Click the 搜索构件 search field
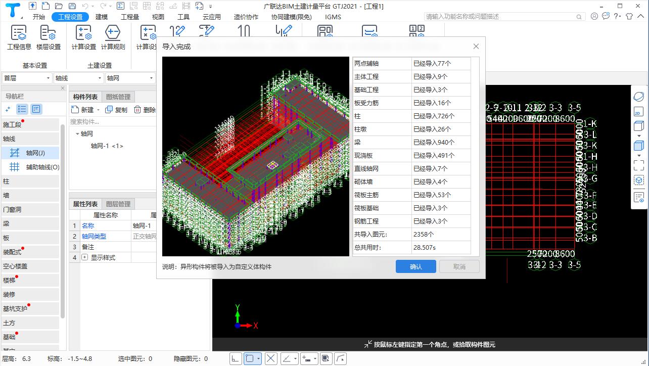This screenshot has height=366, width=649. tap(111, 121)
